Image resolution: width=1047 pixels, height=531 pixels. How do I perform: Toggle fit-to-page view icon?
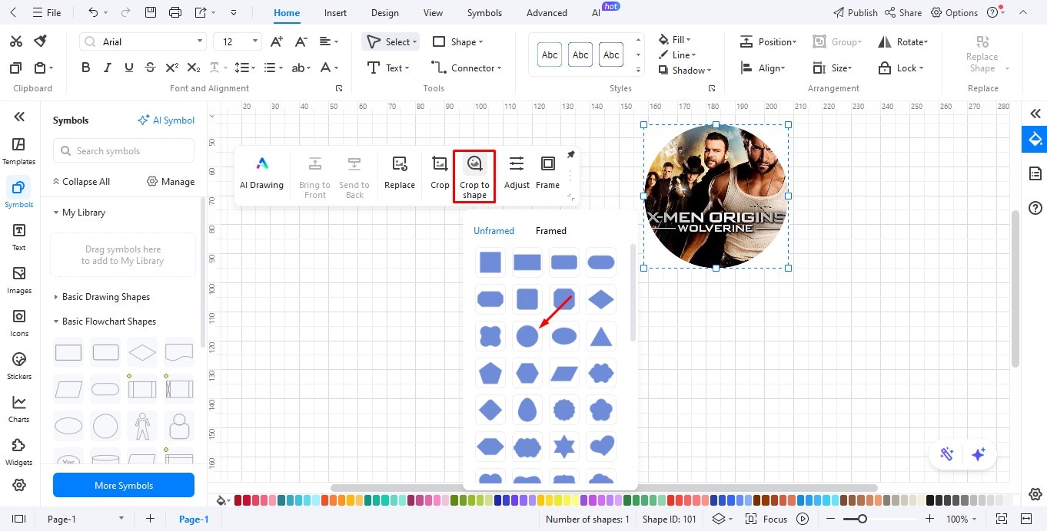pyautogui.click(x=1001, y=519)
